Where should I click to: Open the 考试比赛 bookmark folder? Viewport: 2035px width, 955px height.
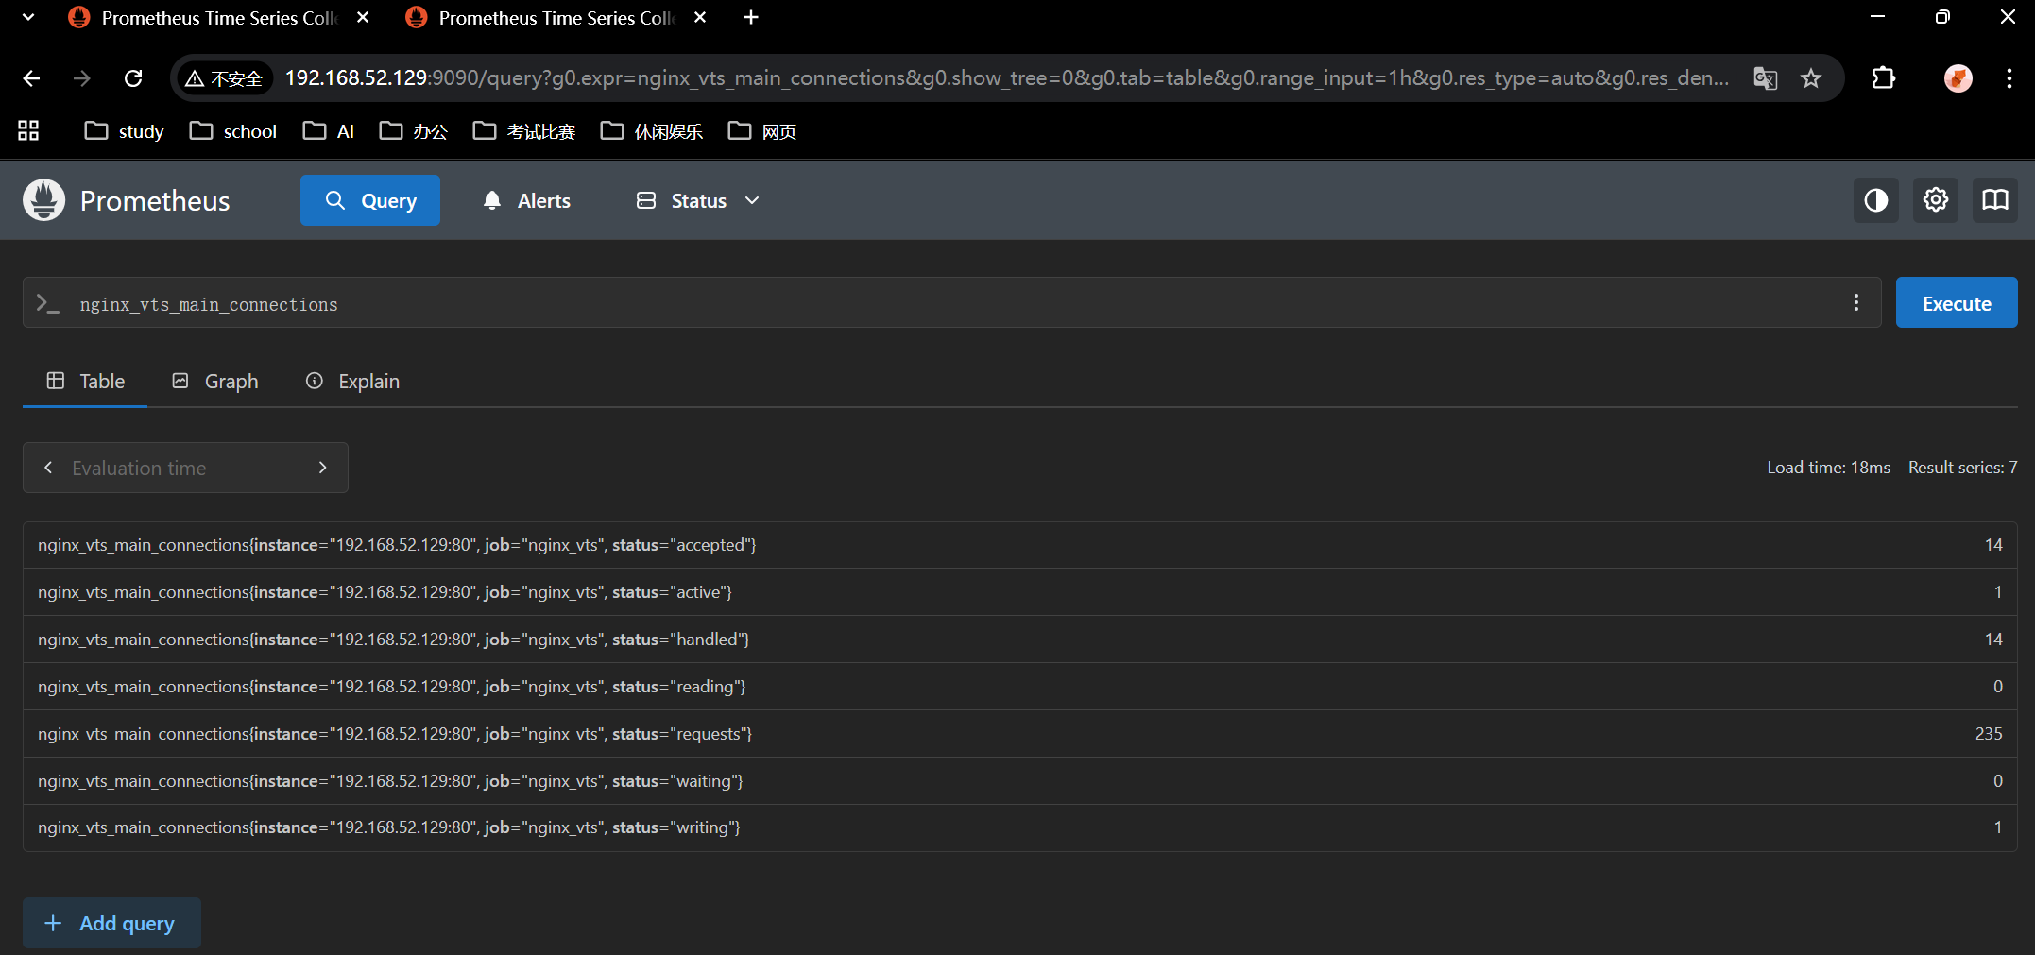coord(524,131)
